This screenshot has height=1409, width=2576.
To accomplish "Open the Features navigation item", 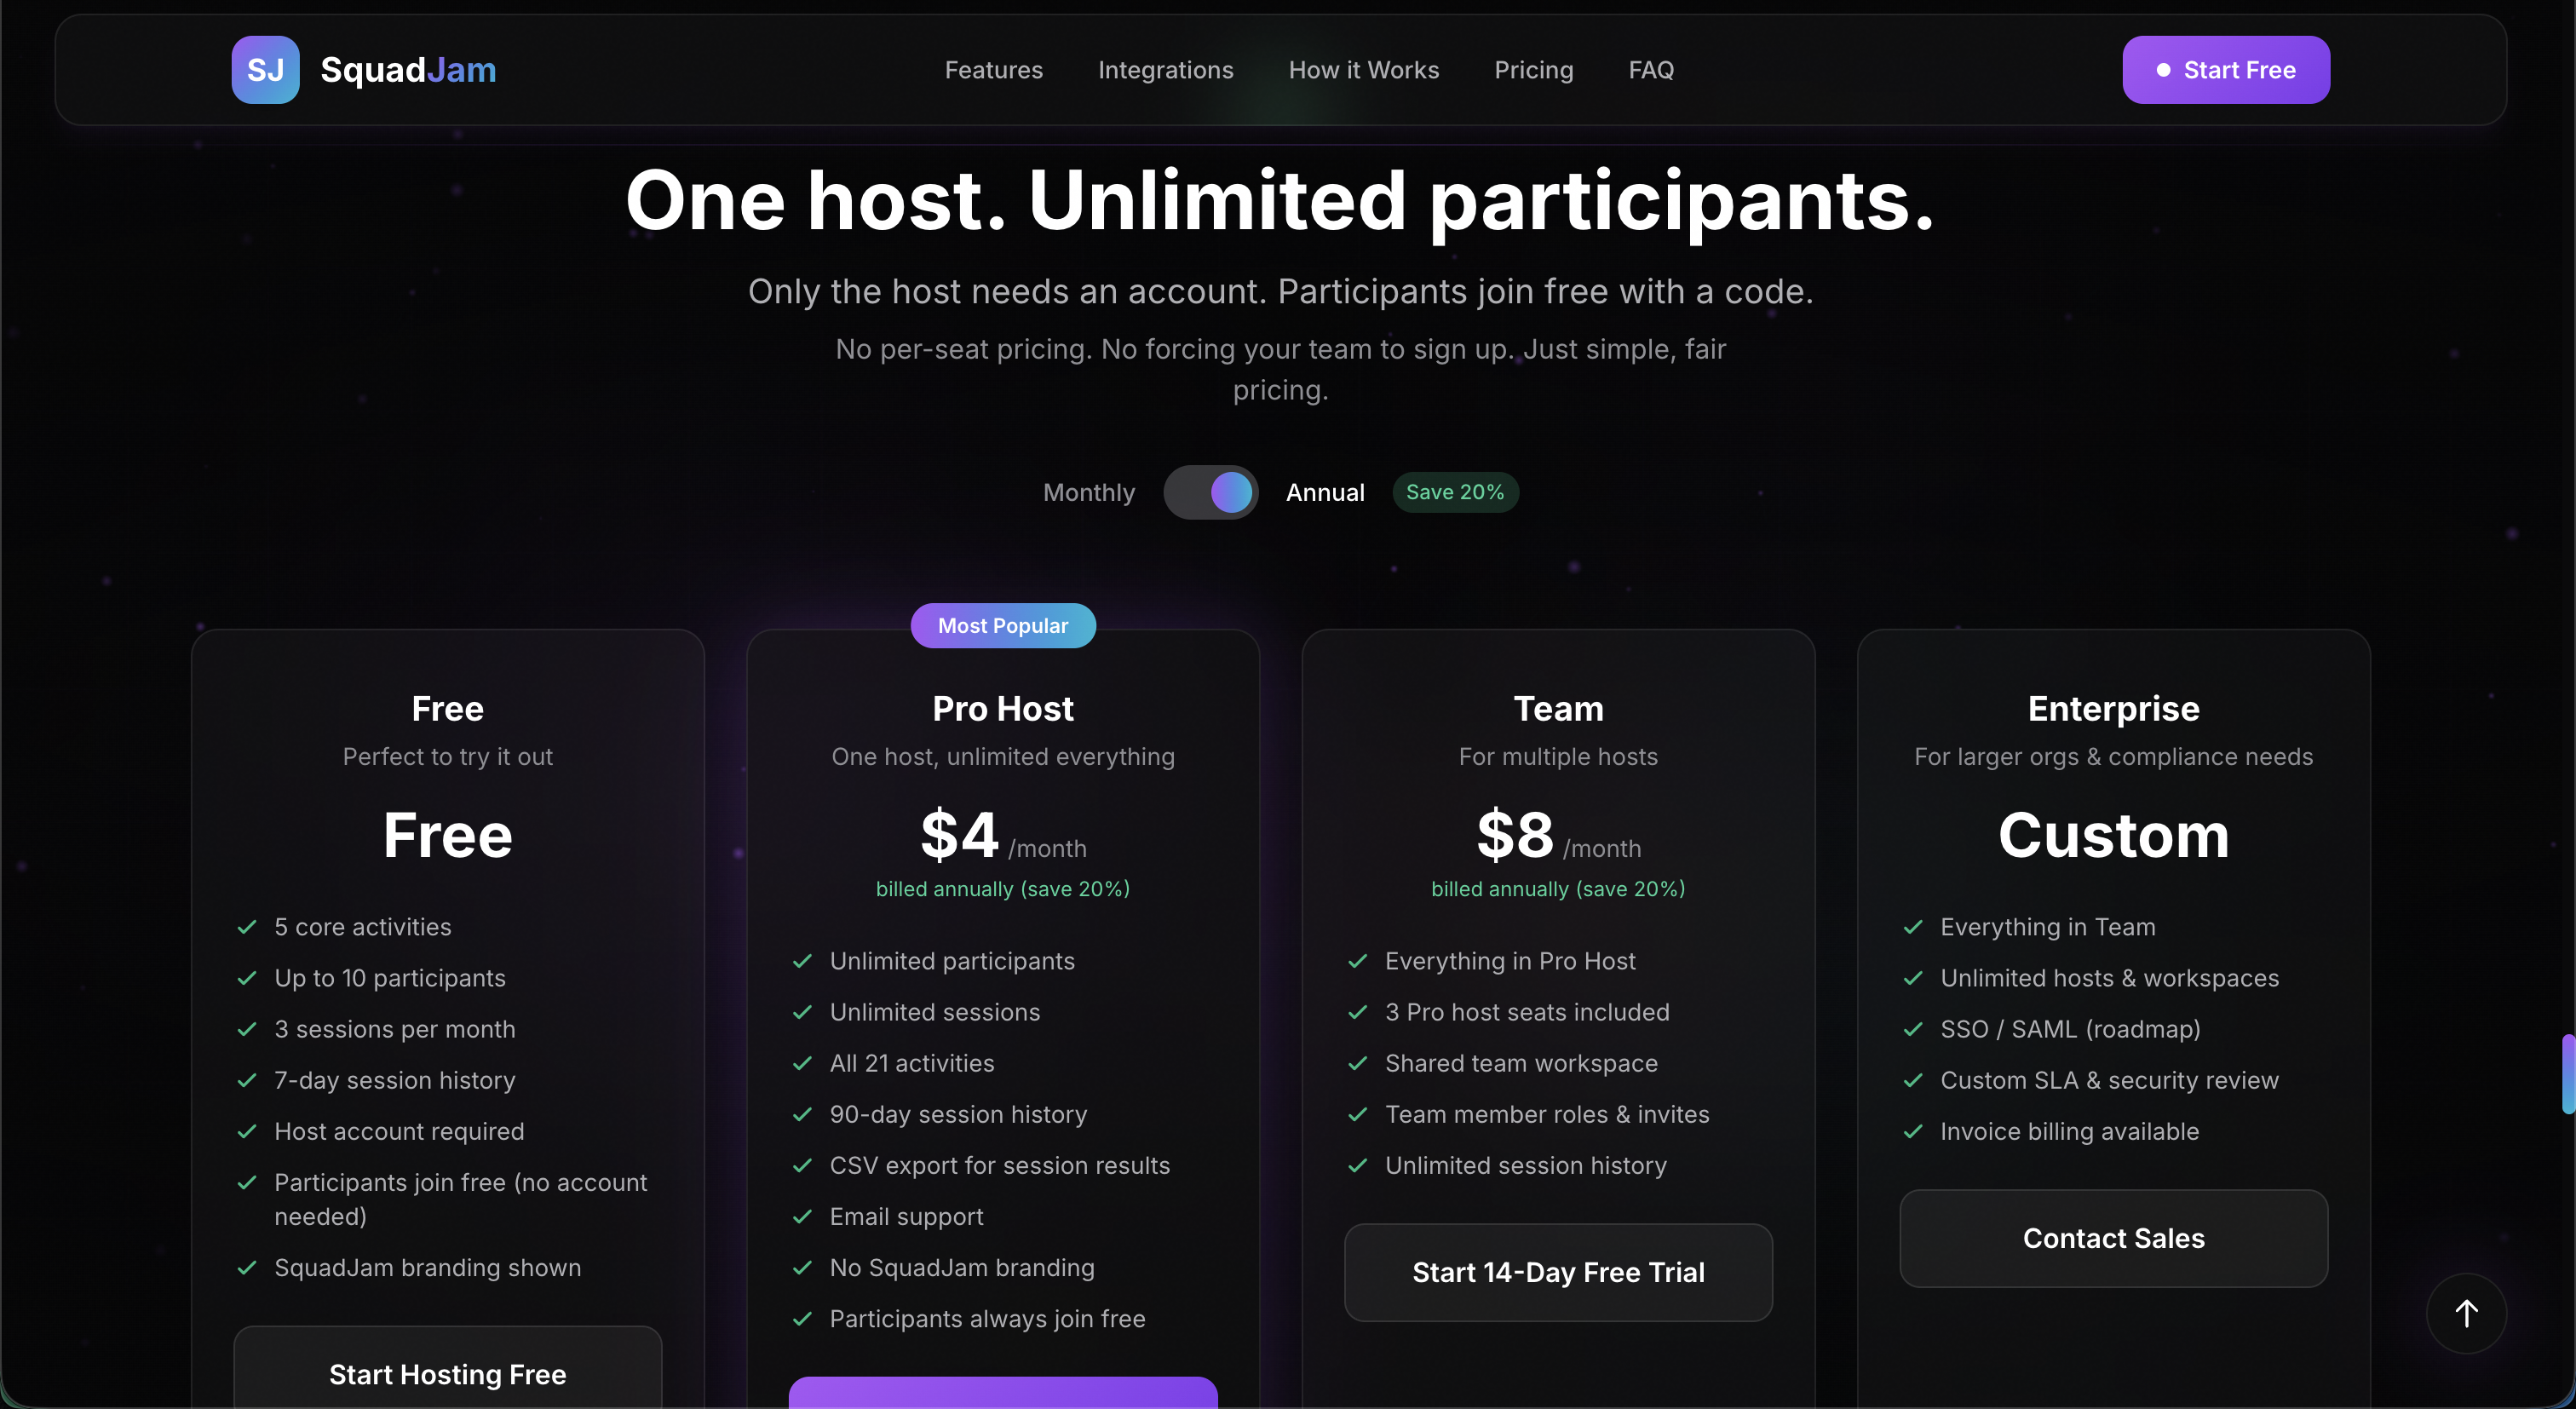I will [x=993, y=70].
